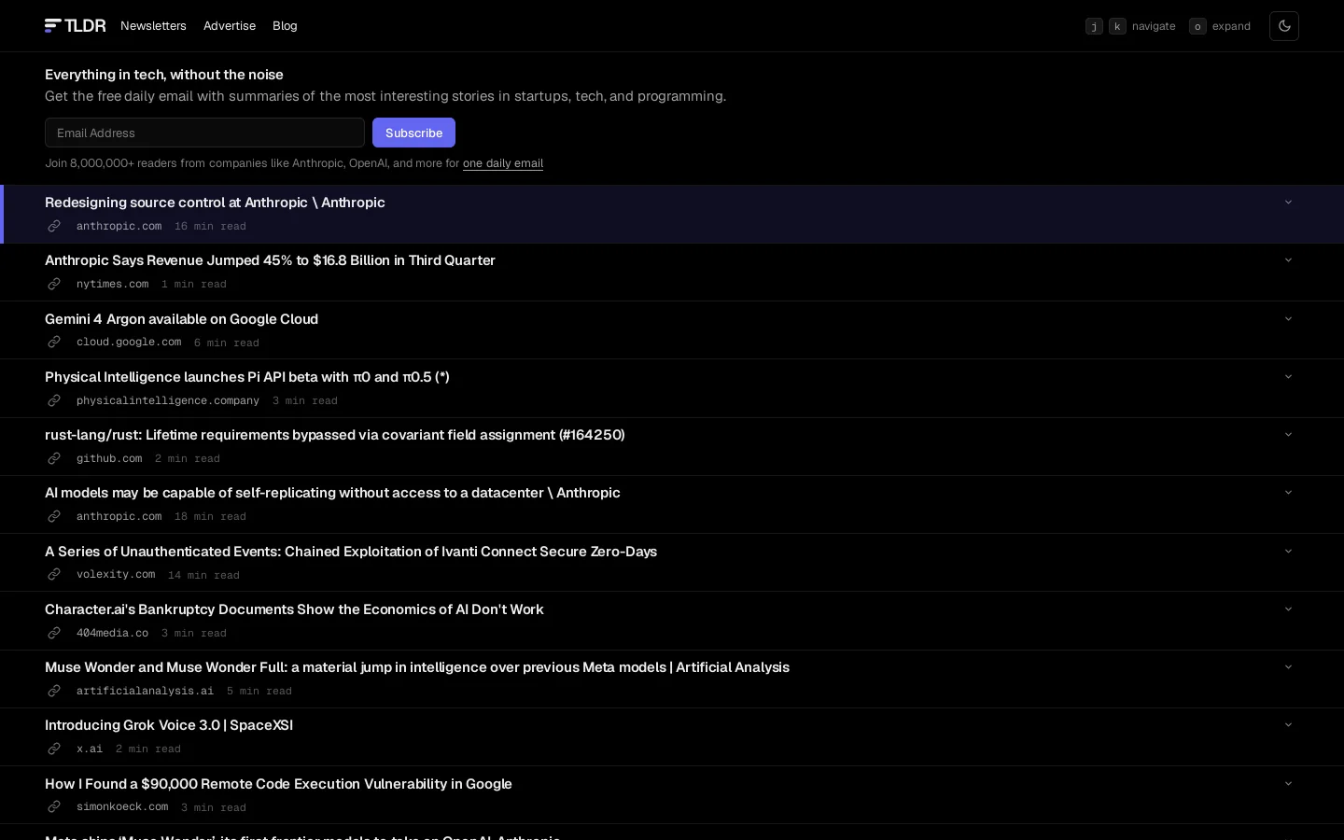This screenshot has width=1344, height=840.
Task: Open the Character.ai Bankruptcy Documents headline
Action: (x=294, y=609)
